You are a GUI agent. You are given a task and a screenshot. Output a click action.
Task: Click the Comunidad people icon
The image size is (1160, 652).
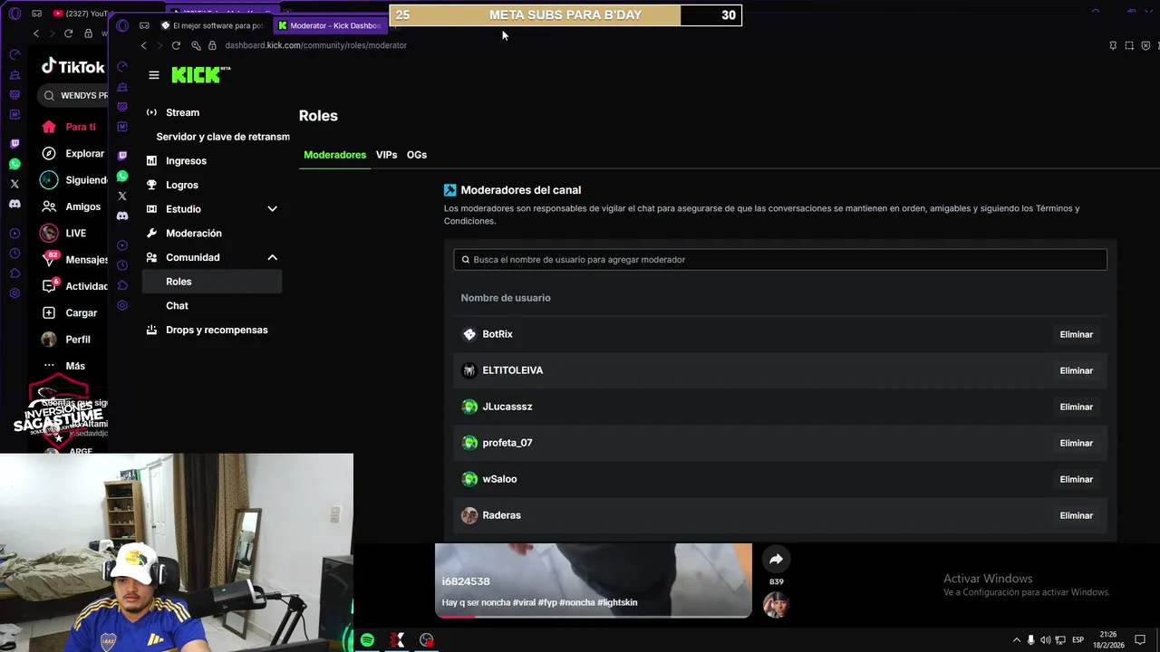click(x=151, y=257)
